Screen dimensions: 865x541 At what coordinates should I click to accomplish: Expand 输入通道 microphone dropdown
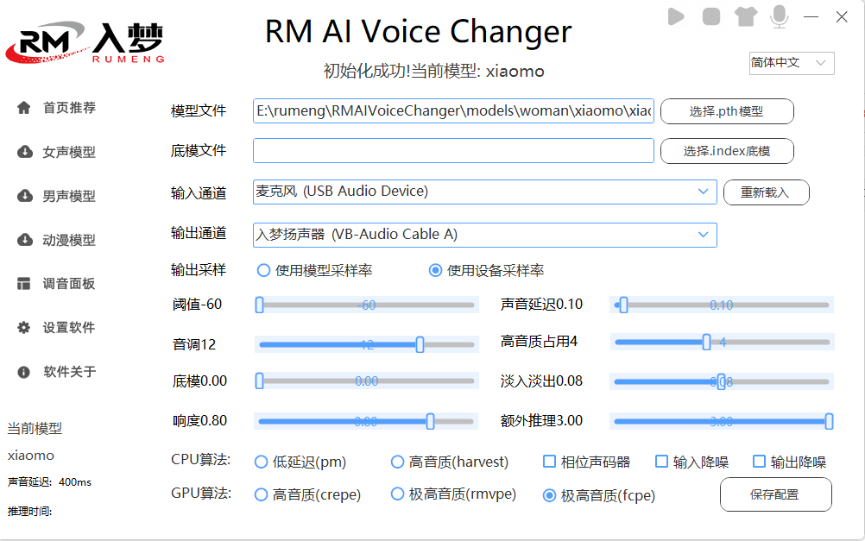[485, 192]
